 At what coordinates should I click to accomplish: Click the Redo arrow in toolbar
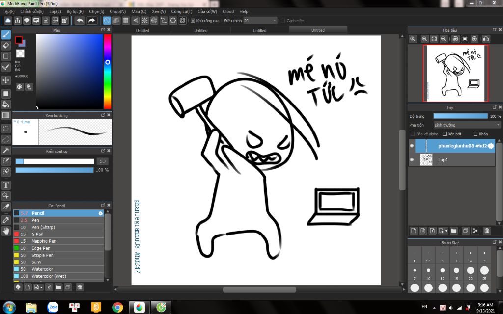coord(92,21)
